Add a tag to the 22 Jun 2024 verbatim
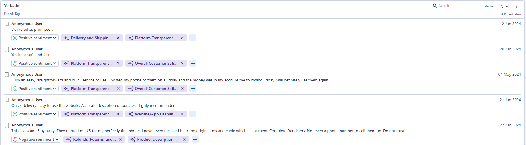 (x=195, y=139)
